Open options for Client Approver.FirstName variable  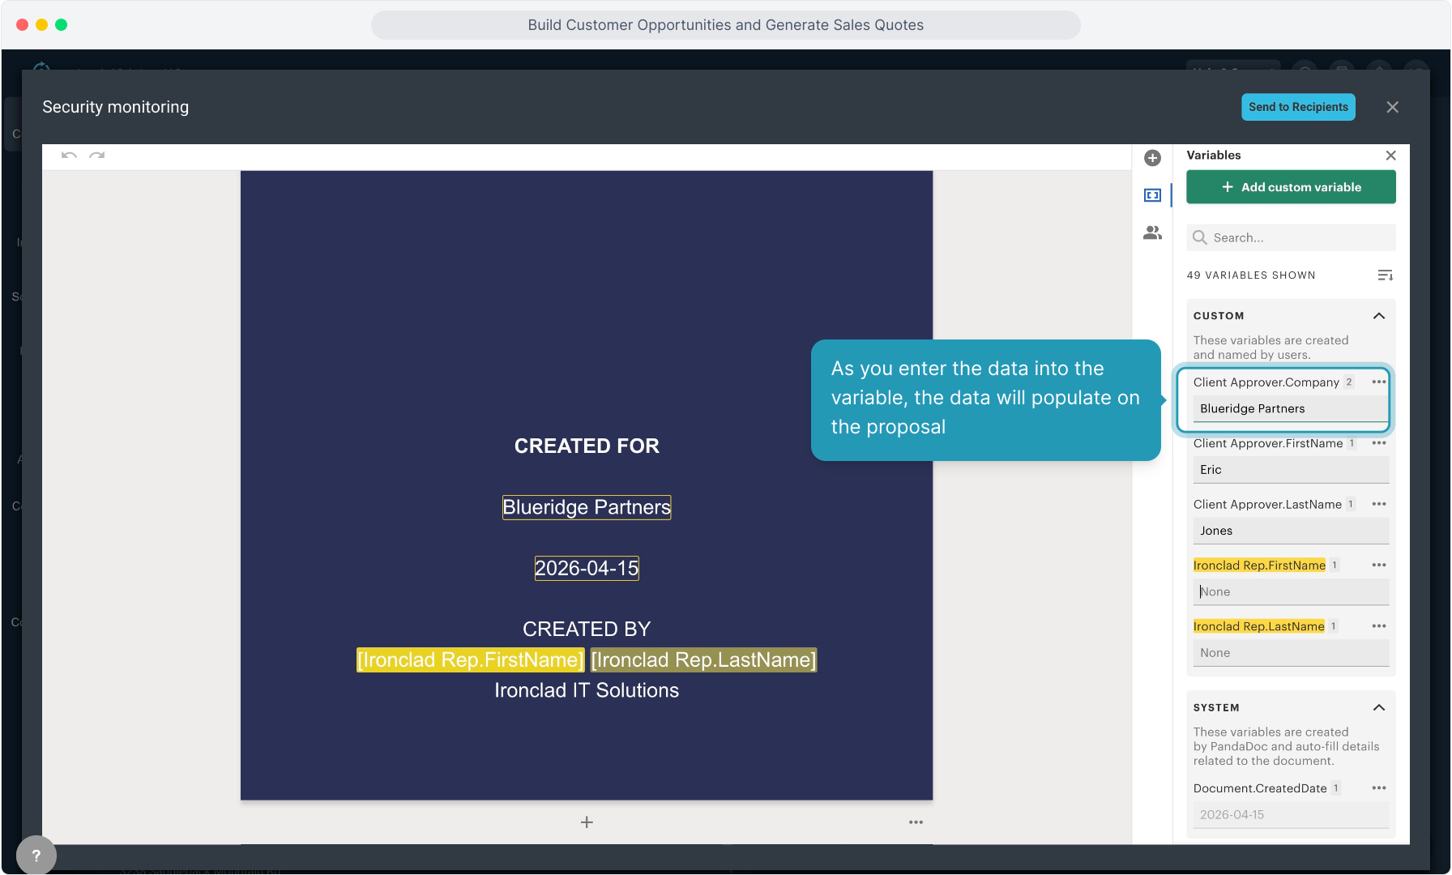coord(1379,443)
